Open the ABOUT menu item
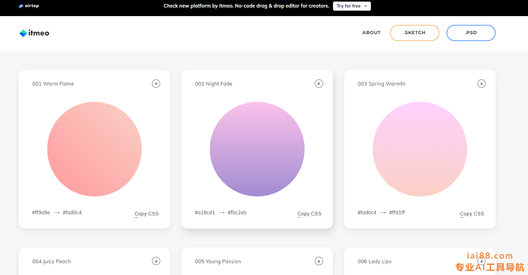Image resolution: width=528 pixels, height=275 pixels. click(x=371, y=33)
